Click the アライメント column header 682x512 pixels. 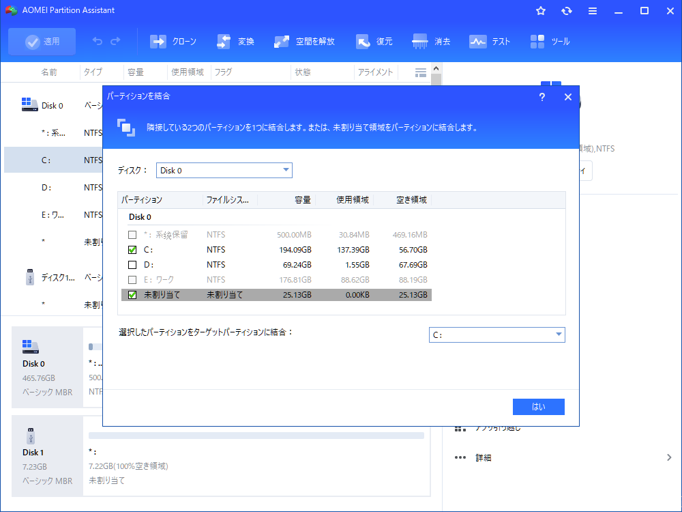pyautogui.click(x=375, y=72)
